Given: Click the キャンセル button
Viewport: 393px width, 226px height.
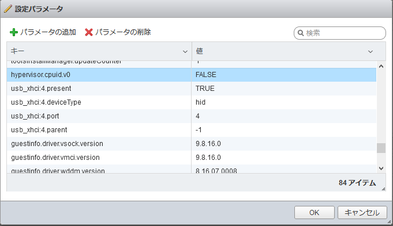Looking at the screenshot, I should click(362, 213).
